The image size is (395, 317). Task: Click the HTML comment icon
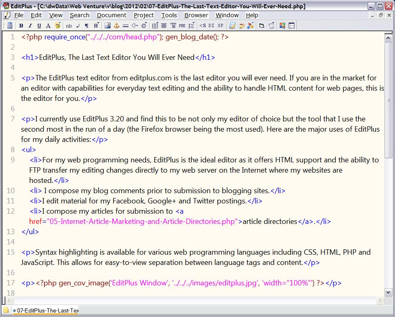(135, 26)
